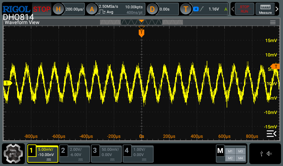Toggle channel 1 on or off
283x166 pixels.
click(32, 151)
